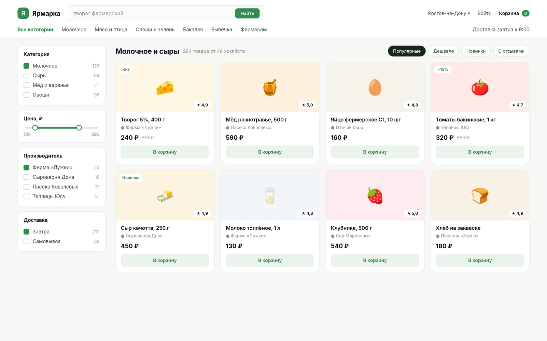The image size is (547, 341).
Task: Open the cheese image of Творог 5%
Action: coord(165,88)
